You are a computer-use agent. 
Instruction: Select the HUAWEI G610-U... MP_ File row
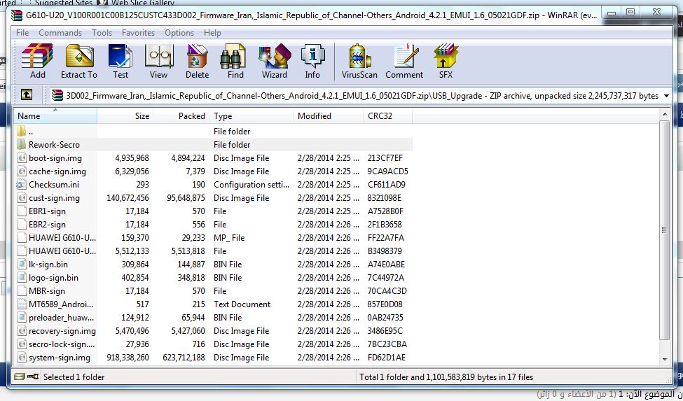[x=214, y=238]
